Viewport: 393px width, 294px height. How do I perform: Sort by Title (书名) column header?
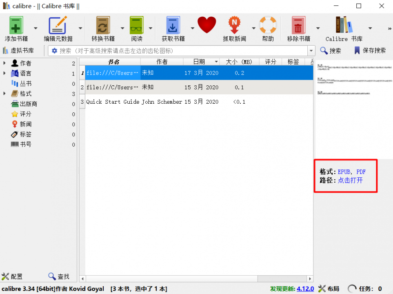coord(113,62)
